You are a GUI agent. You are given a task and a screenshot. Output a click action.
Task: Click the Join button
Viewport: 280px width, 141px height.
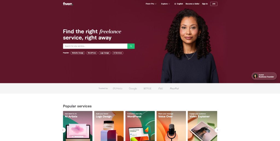click(214, 4)
